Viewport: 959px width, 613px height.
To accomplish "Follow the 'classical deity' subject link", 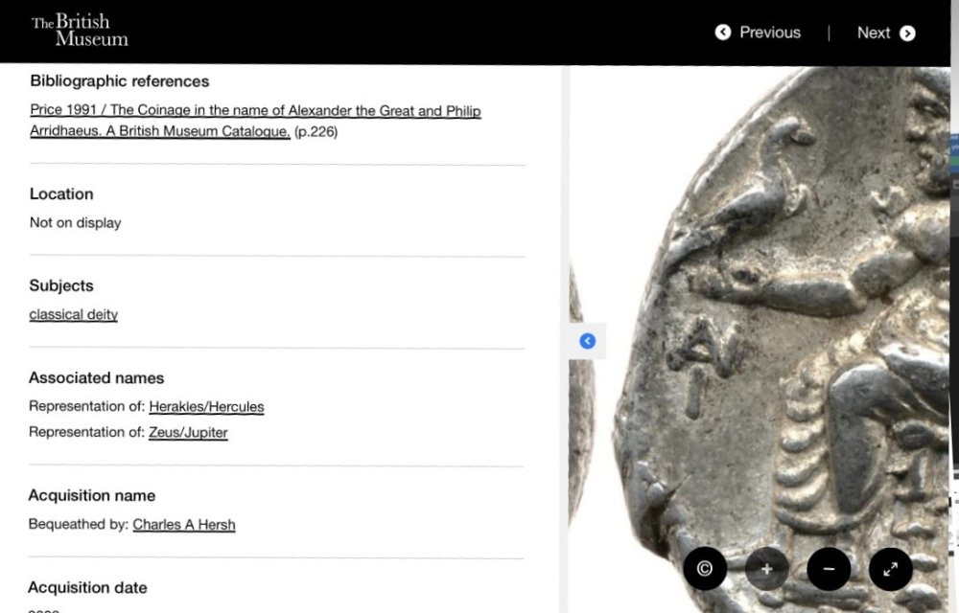I will 74,314.
